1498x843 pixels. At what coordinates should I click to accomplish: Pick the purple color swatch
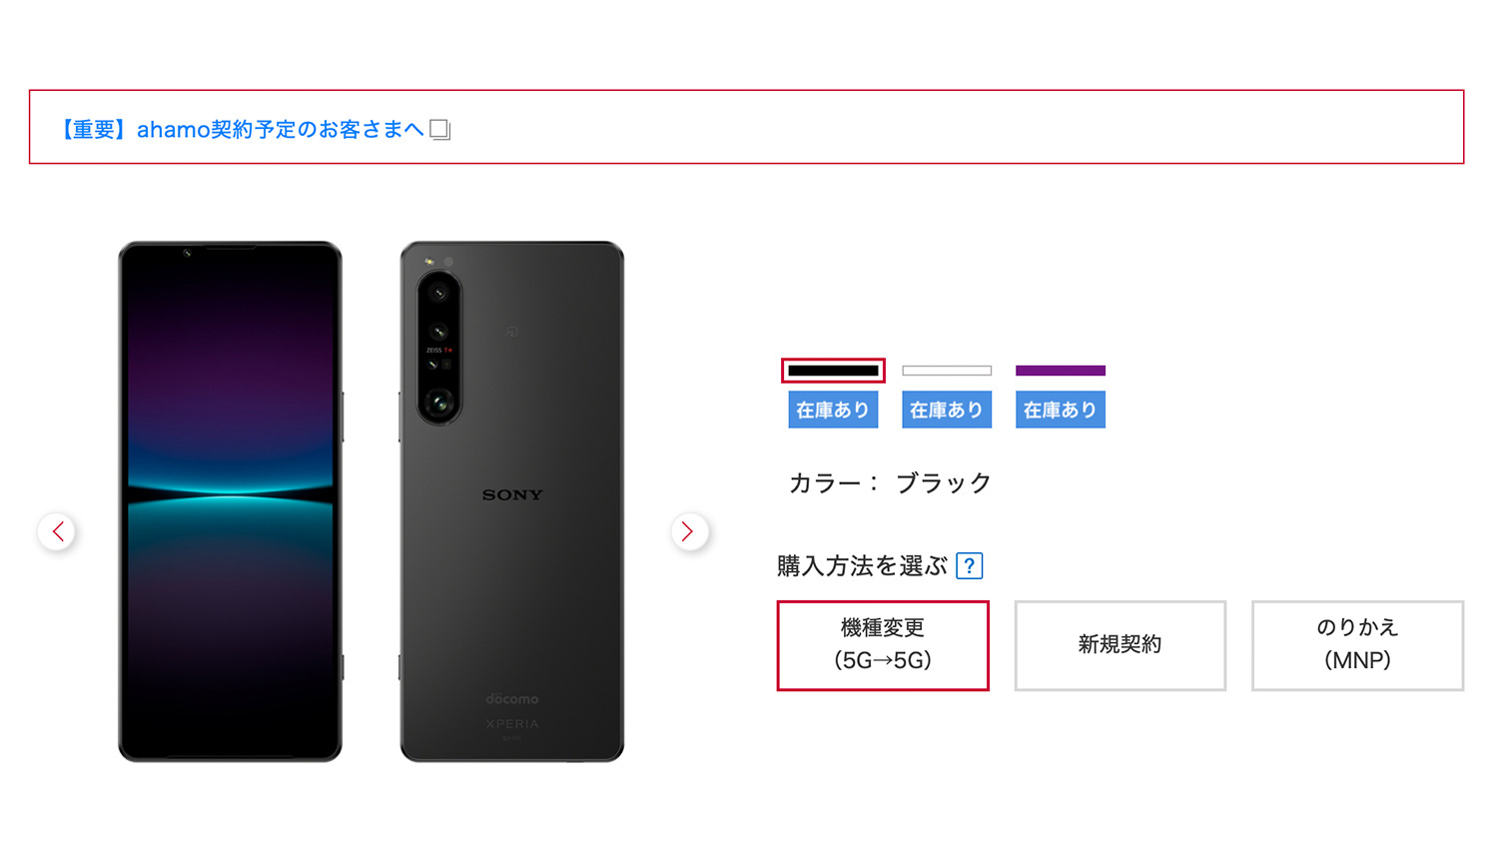coord(1061,371)
